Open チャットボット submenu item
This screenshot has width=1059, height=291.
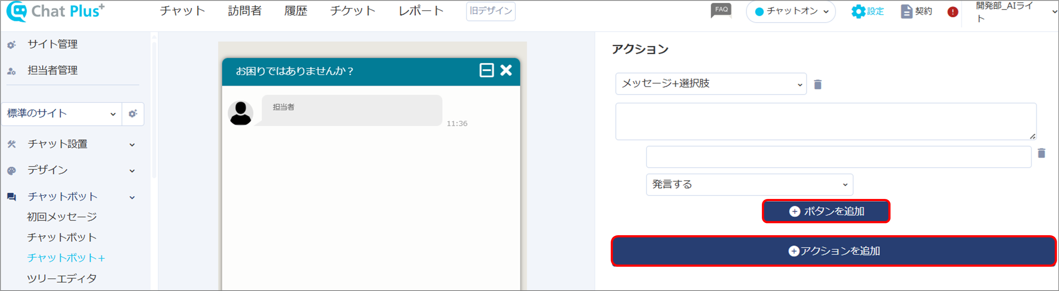click(62, 237)
